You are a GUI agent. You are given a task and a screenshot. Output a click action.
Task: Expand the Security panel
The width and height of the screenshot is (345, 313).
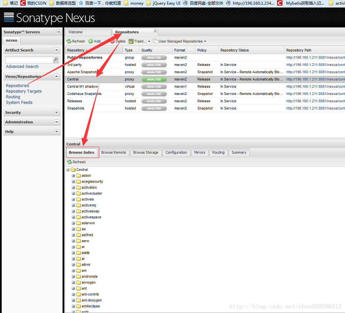tap(57, 112)
